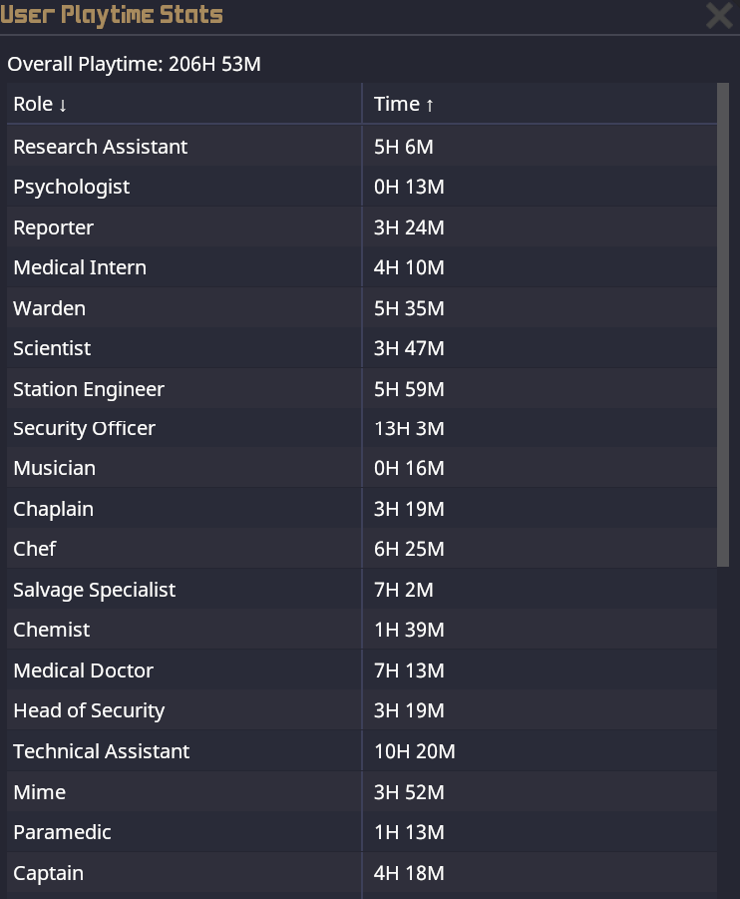Click the Warden role entry
Viewport: 740px width, 899px height.
click(x=49, y=308)
